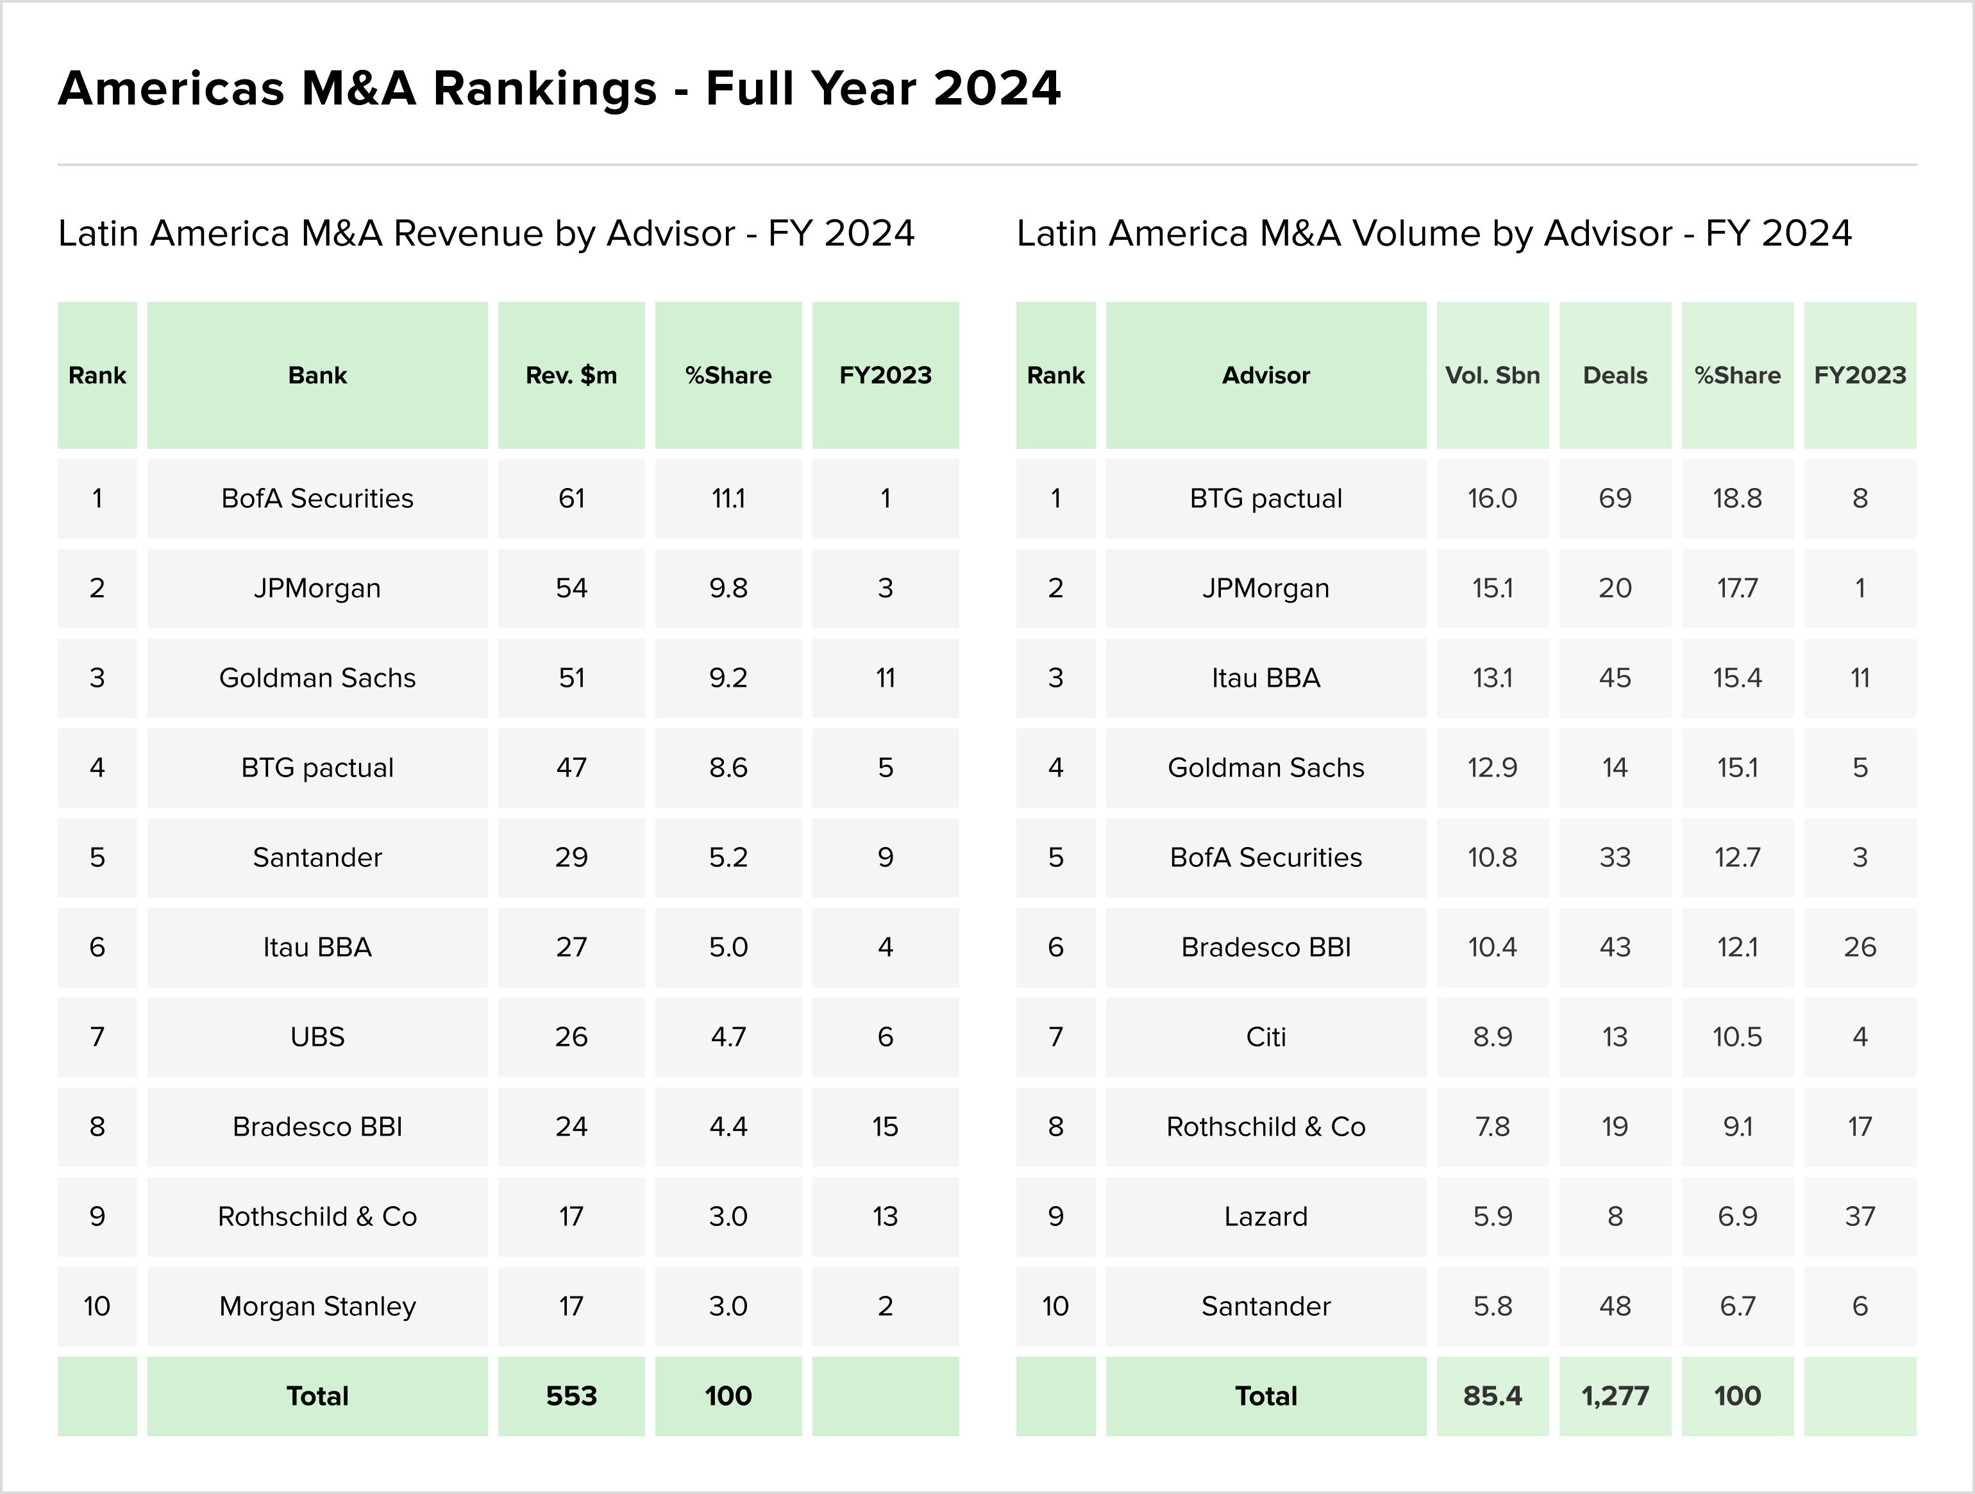Click the 'Americas M&A Rankings - Full Year 2024' title
Viewport: 1975px width, 1494px height.
click(559, 88)
